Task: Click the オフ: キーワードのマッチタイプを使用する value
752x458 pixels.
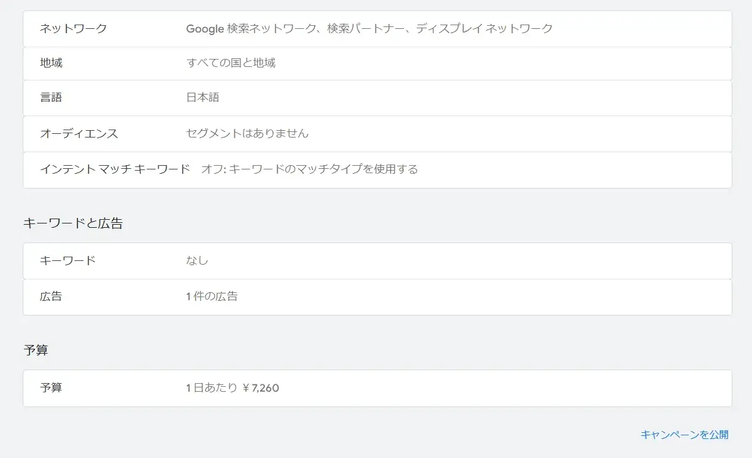Action: 309,169
